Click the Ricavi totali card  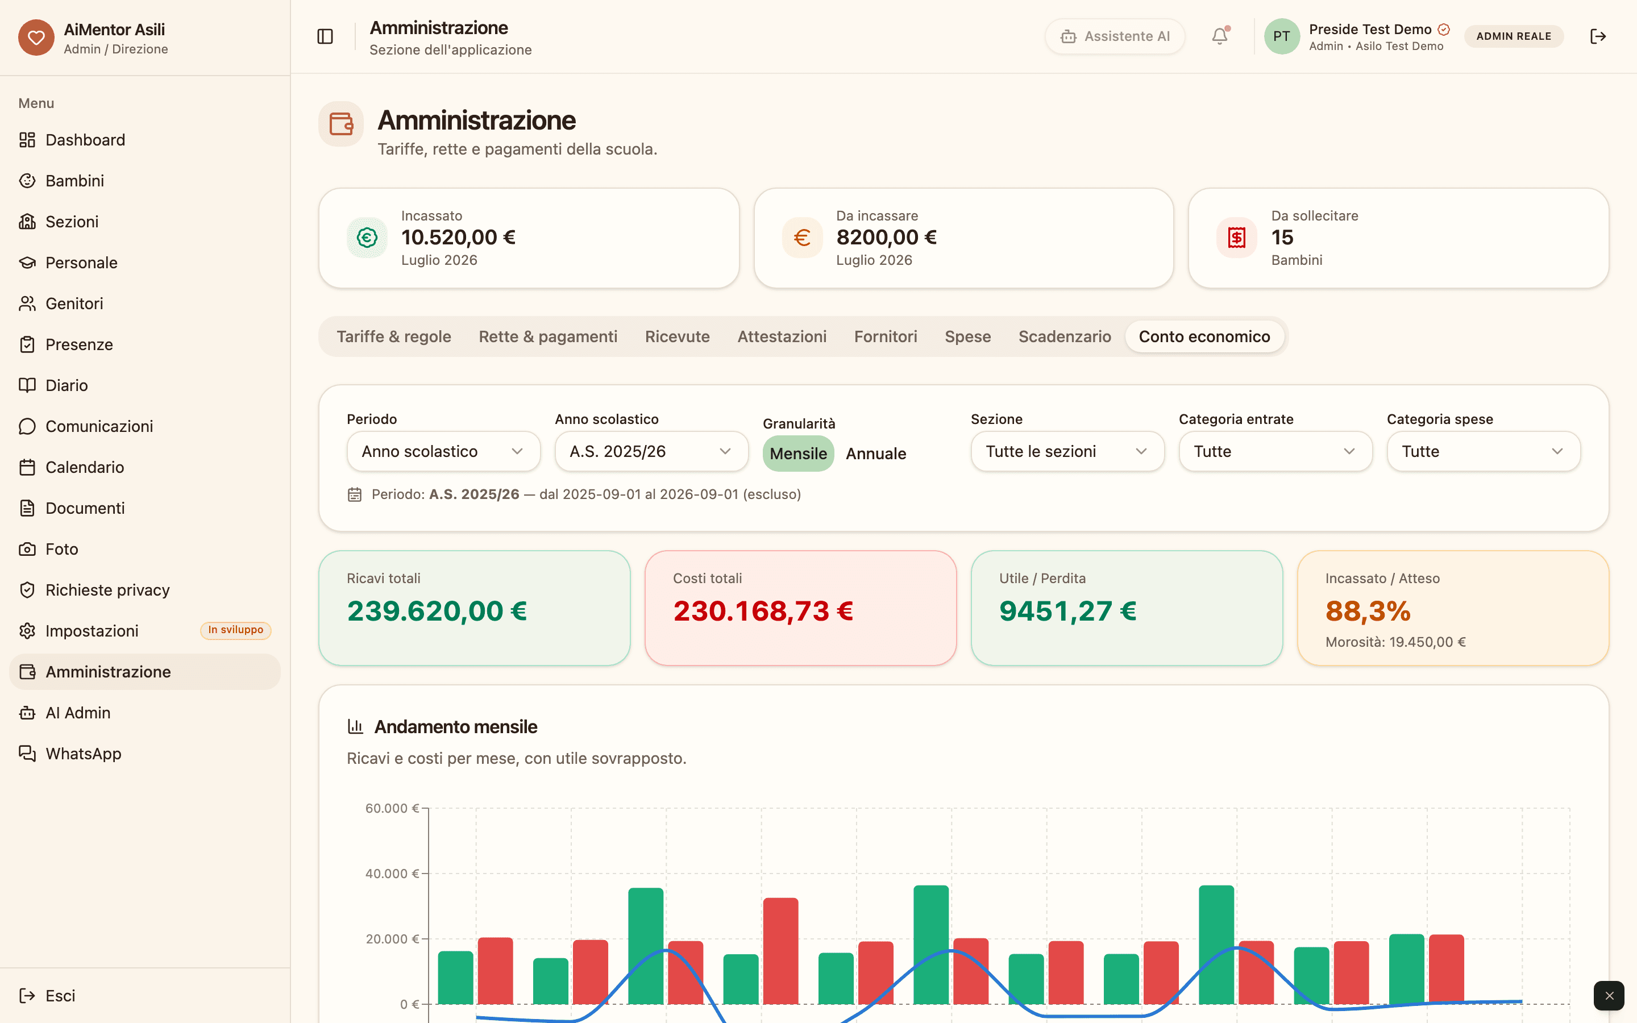[x=474, y=608]
